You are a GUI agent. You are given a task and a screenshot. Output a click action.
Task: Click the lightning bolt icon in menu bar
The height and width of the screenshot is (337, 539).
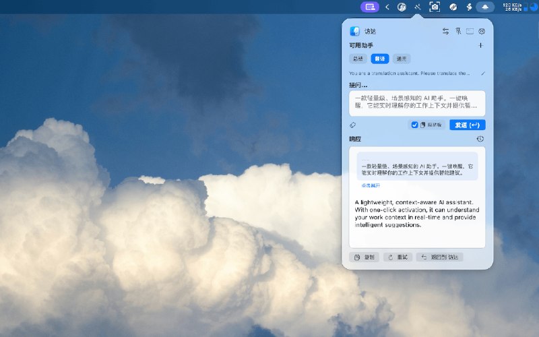pos(469,7)
